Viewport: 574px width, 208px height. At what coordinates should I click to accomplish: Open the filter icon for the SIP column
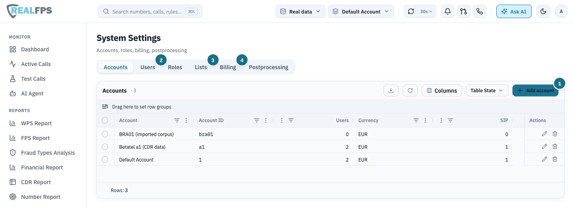(450, 120)
